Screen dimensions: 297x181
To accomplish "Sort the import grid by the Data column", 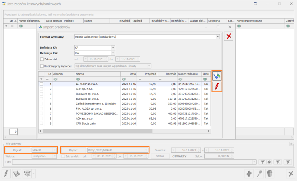I will tap(128, 74).
